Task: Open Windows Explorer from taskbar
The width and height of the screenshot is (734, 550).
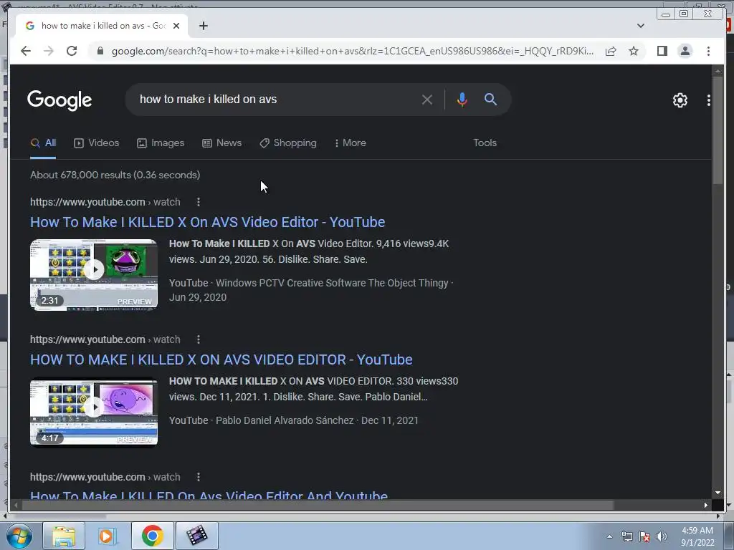Action: (64, 536)
